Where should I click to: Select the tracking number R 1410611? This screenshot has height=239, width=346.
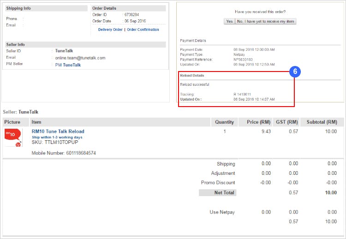[x=242, y=94]
